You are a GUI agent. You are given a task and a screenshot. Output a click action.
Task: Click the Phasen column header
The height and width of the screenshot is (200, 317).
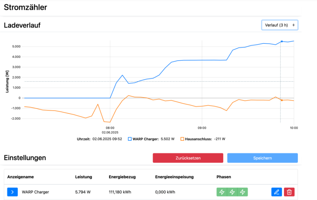223,177
